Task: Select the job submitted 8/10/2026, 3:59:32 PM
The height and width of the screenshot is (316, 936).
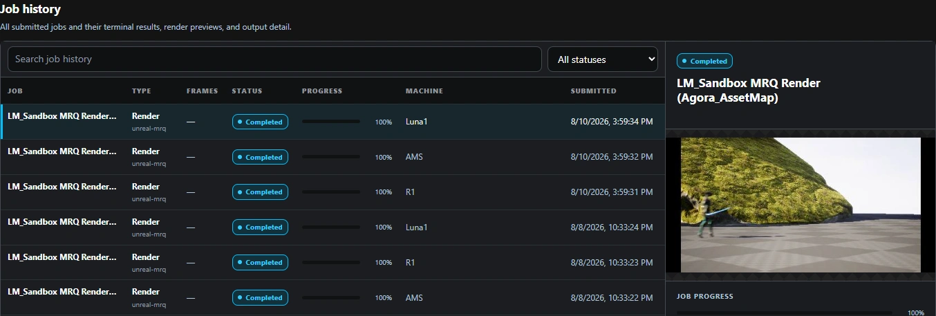Action: pyautogui.click(x=333, y=157)
